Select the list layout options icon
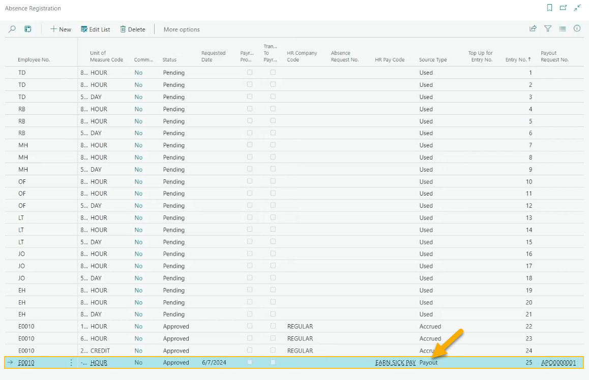 tap(563, 29)
